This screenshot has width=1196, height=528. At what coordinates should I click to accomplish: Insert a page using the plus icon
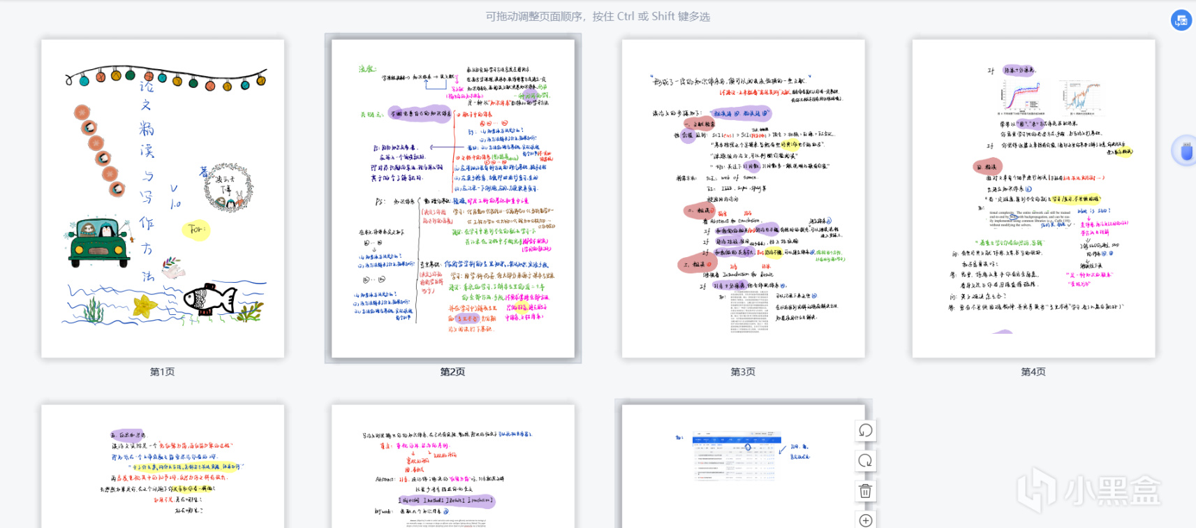tap(865, 520)
